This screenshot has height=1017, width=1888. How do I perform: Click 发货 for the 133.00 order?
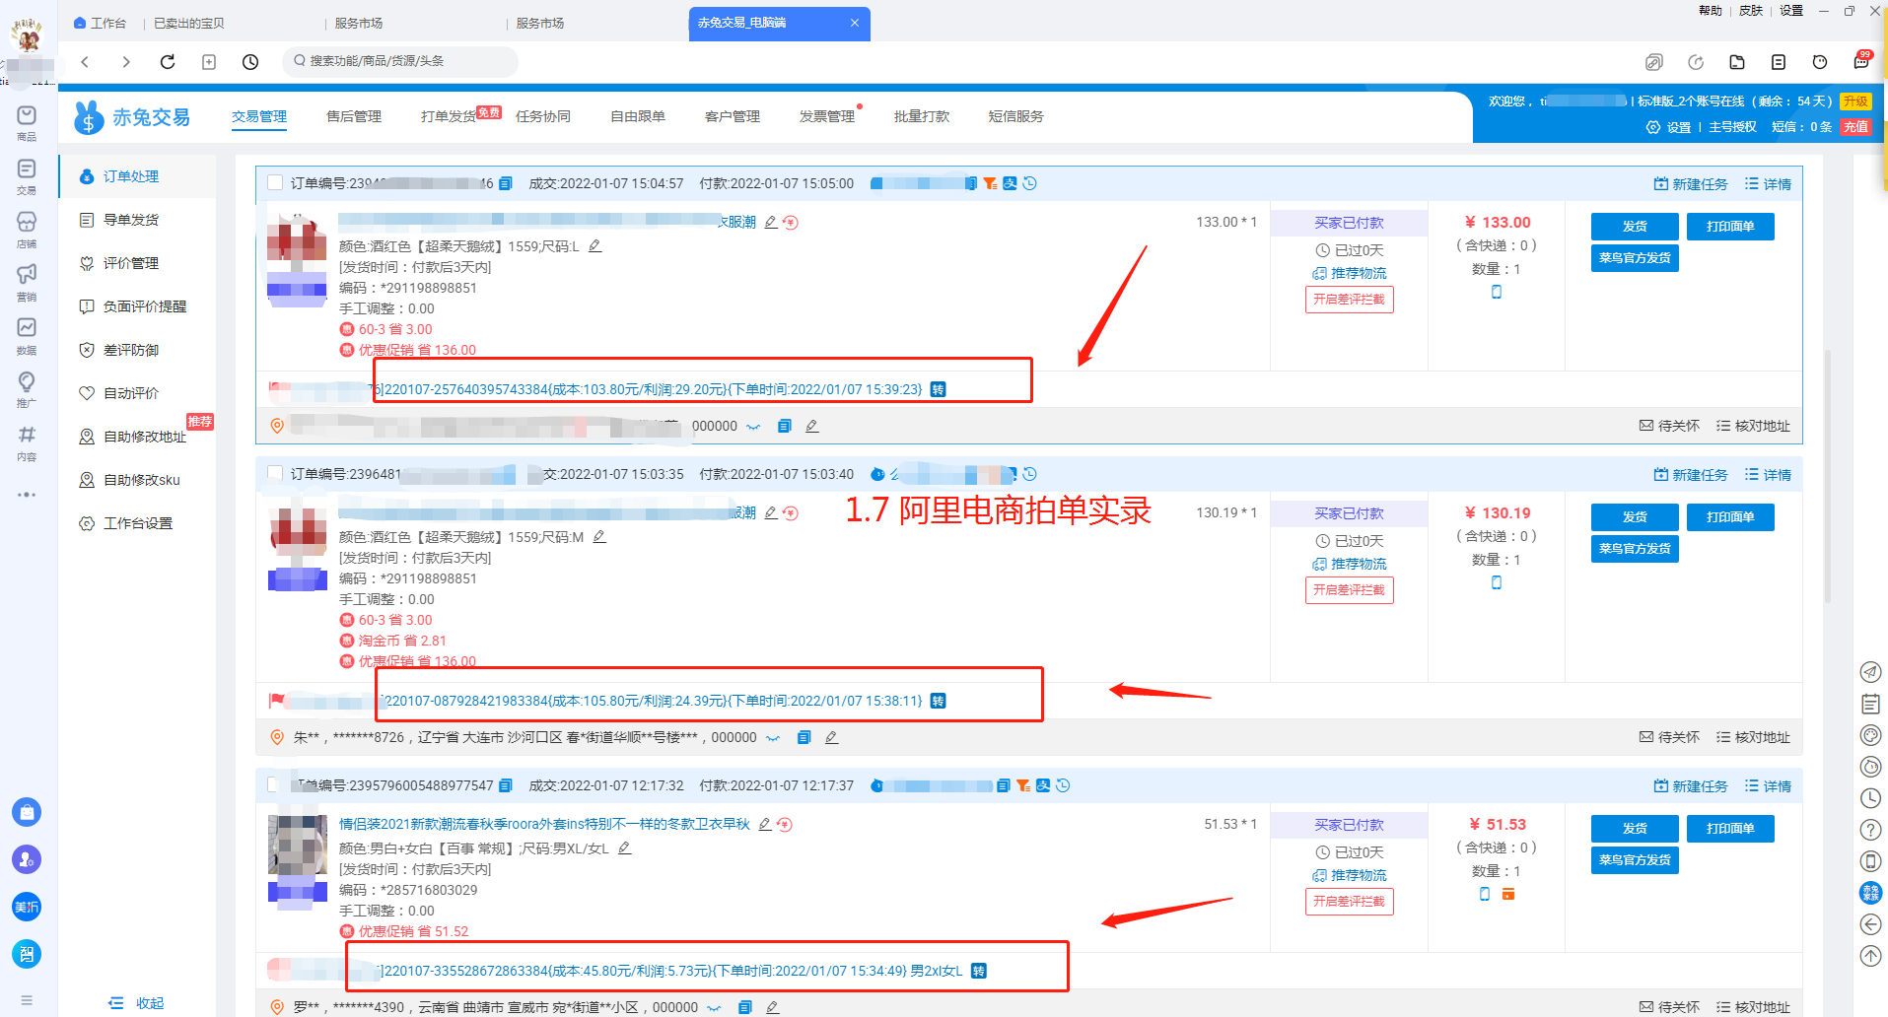coord(1635,227)
